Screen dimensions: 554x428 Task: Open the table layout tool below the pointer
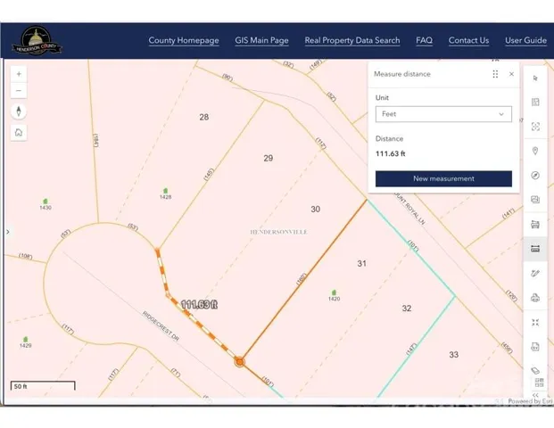tap(535, 102)
